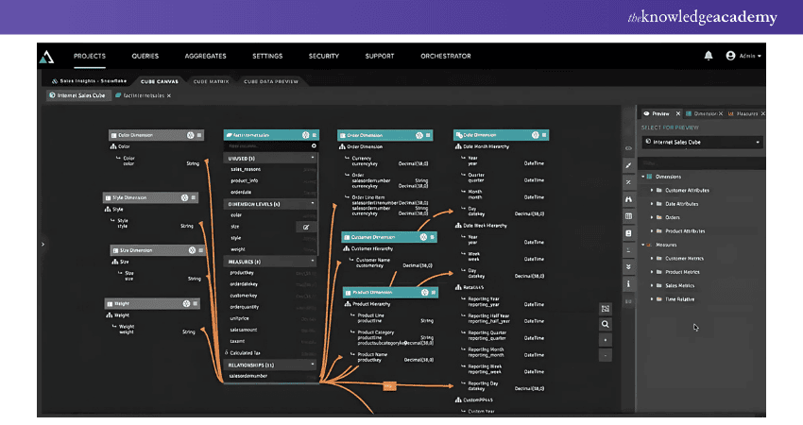Screen dimensions: 803x425
Task: Click the notifications bell icon
Action: click(709, 56)
